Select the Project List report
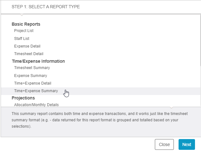Screen dimensions: 201x153 (x=24, y=31)
